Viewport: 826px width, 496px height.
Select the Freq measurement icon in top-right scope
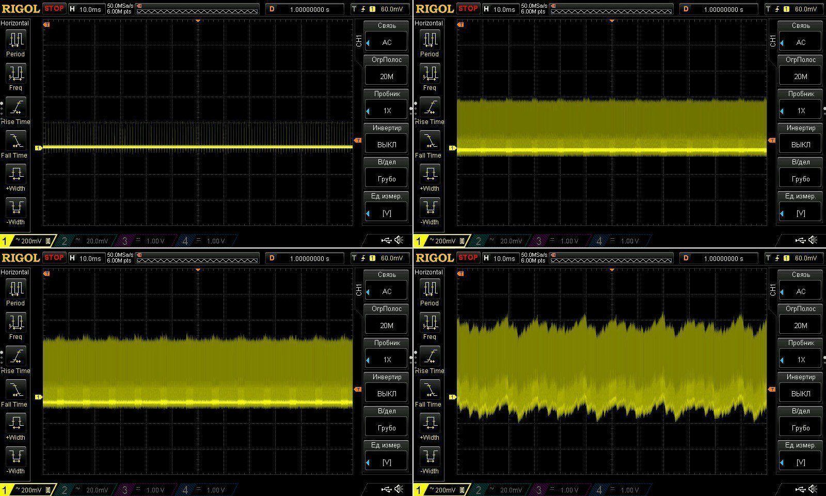pyautogui.click(x=430, y=73)
